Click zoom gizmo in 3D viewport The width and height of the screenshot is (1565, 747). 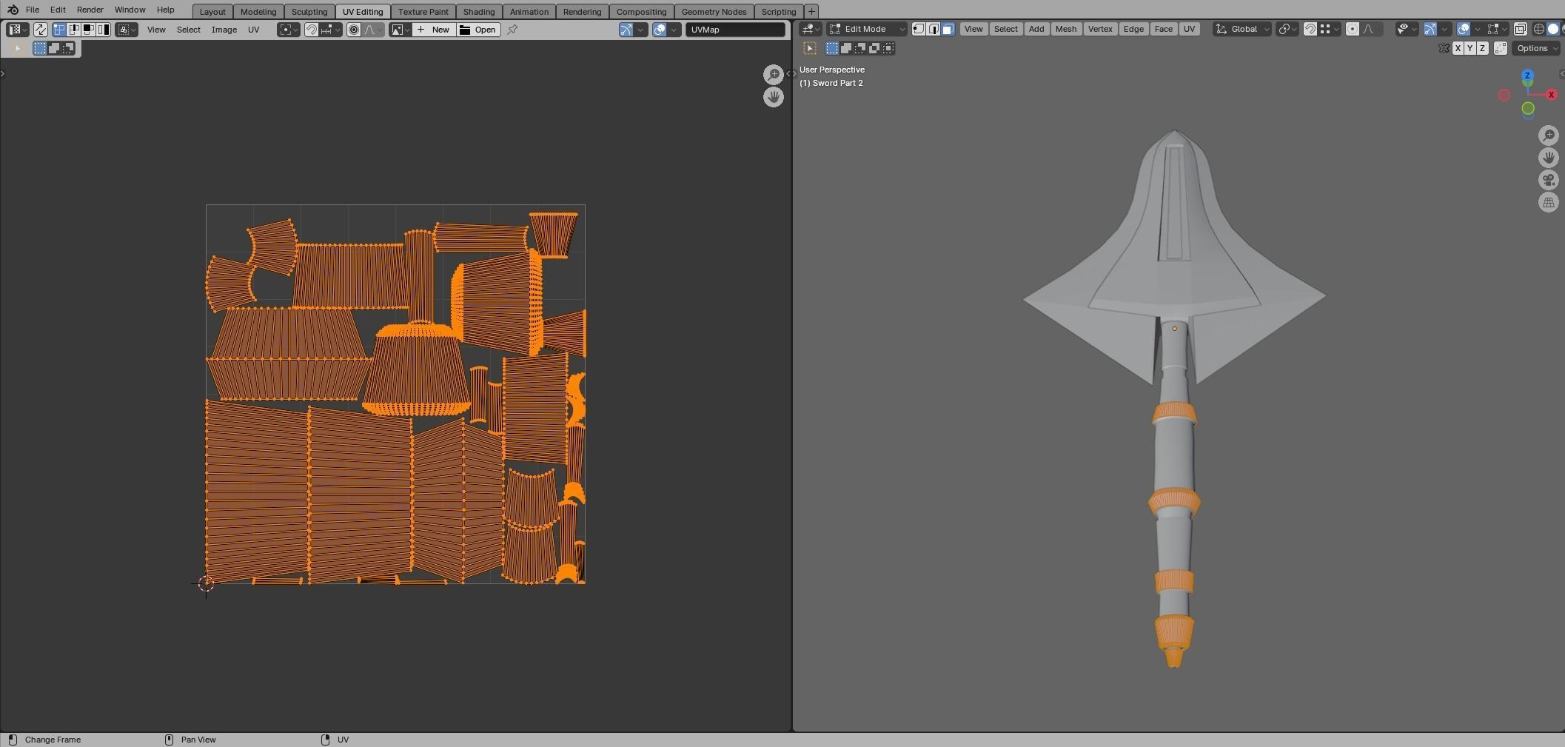click(1549, 135)
